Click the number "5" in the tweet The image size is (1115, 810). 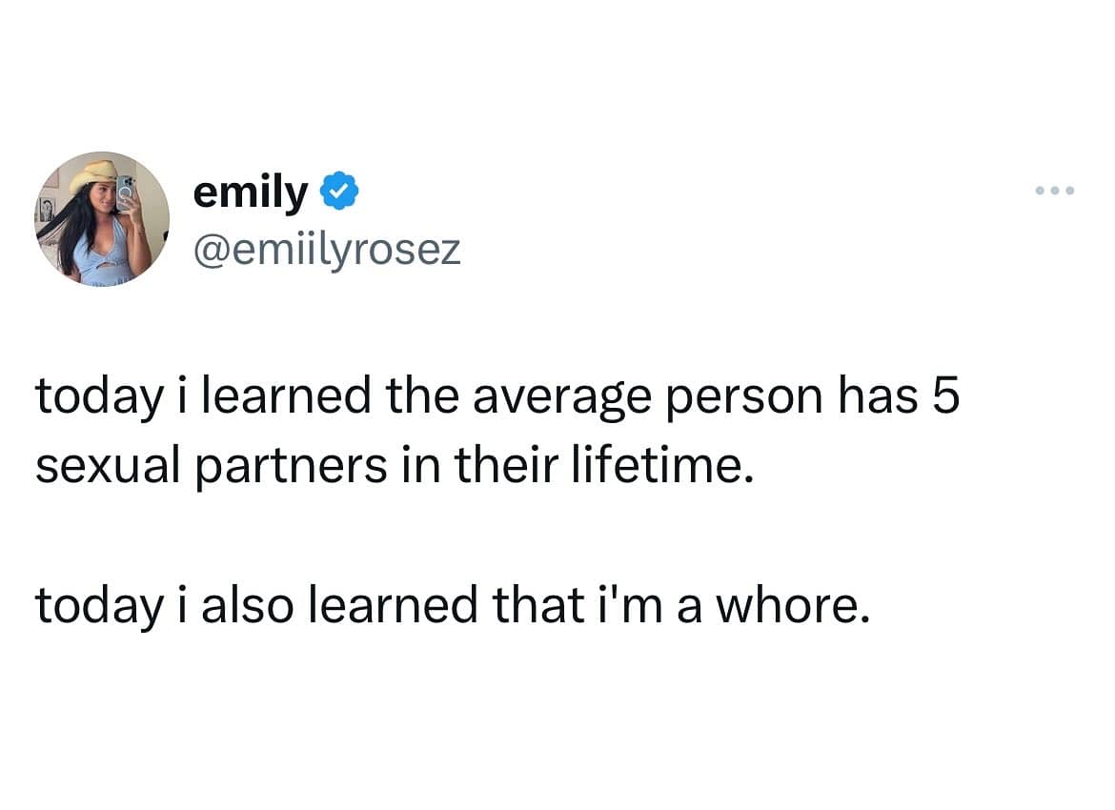943,396
